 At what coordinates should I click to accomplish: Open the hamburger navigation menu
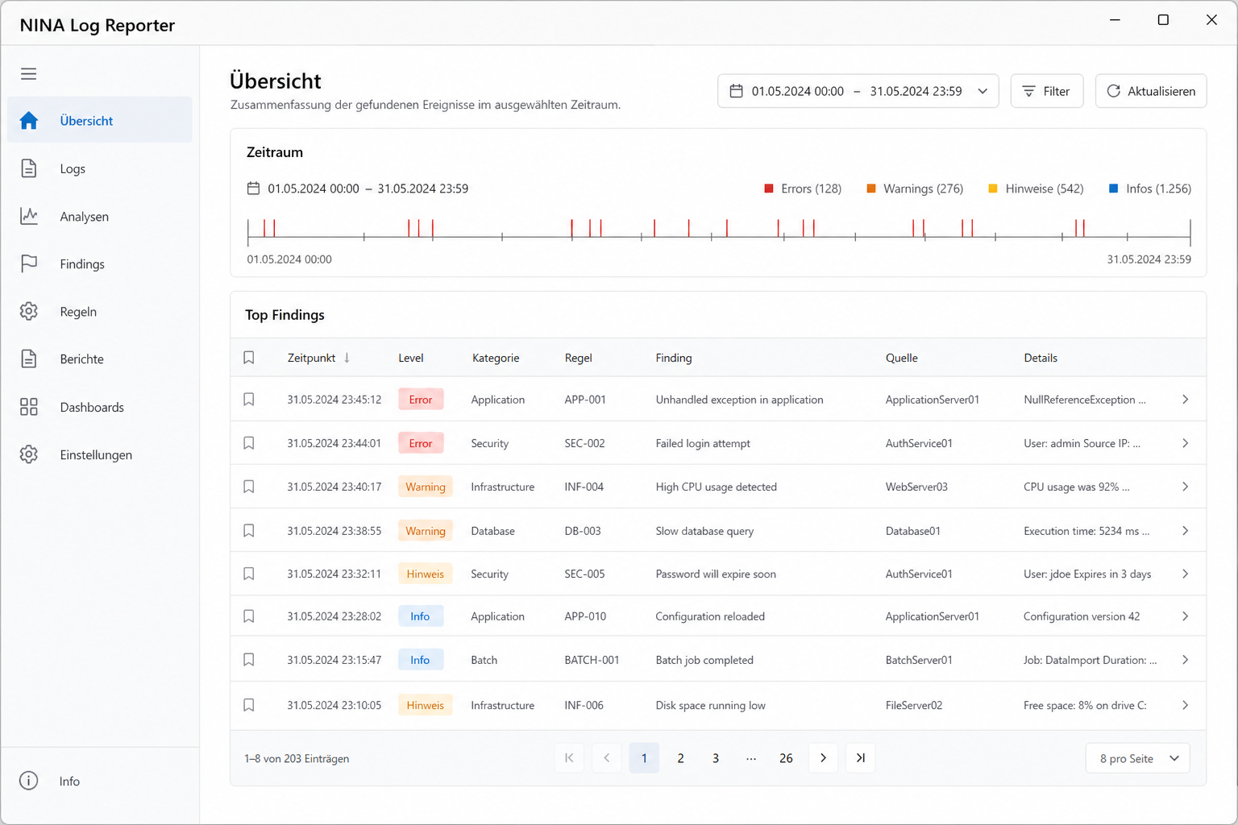[29, 74]
